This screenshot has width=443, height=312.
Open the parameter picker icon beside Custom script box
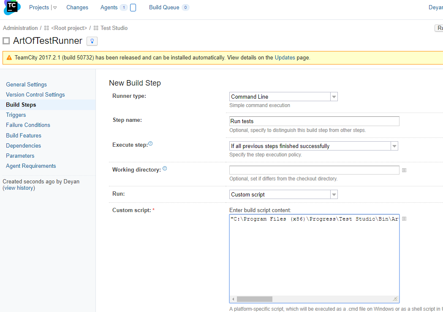pyautogui.click(x=404, y=219)
